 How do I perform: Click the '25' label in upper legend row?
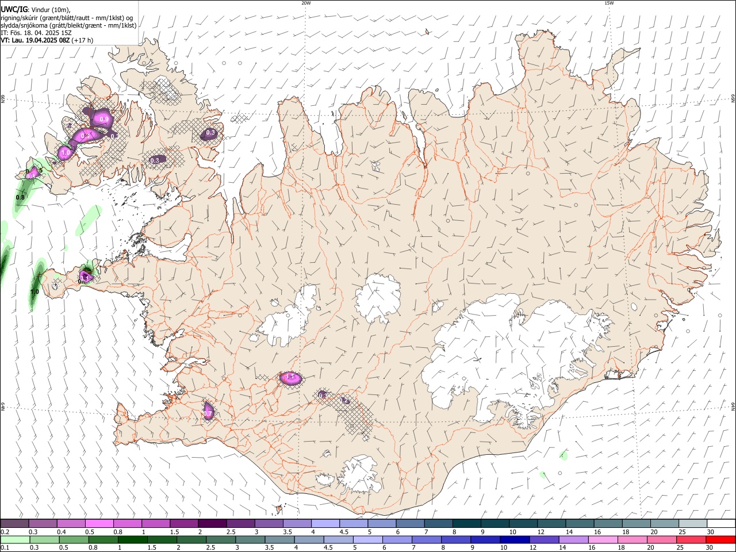(682, 532)
